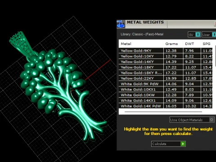Select the Yellow Gold:10KY row
Screen dimensions: 216x162
click(166, 56)
